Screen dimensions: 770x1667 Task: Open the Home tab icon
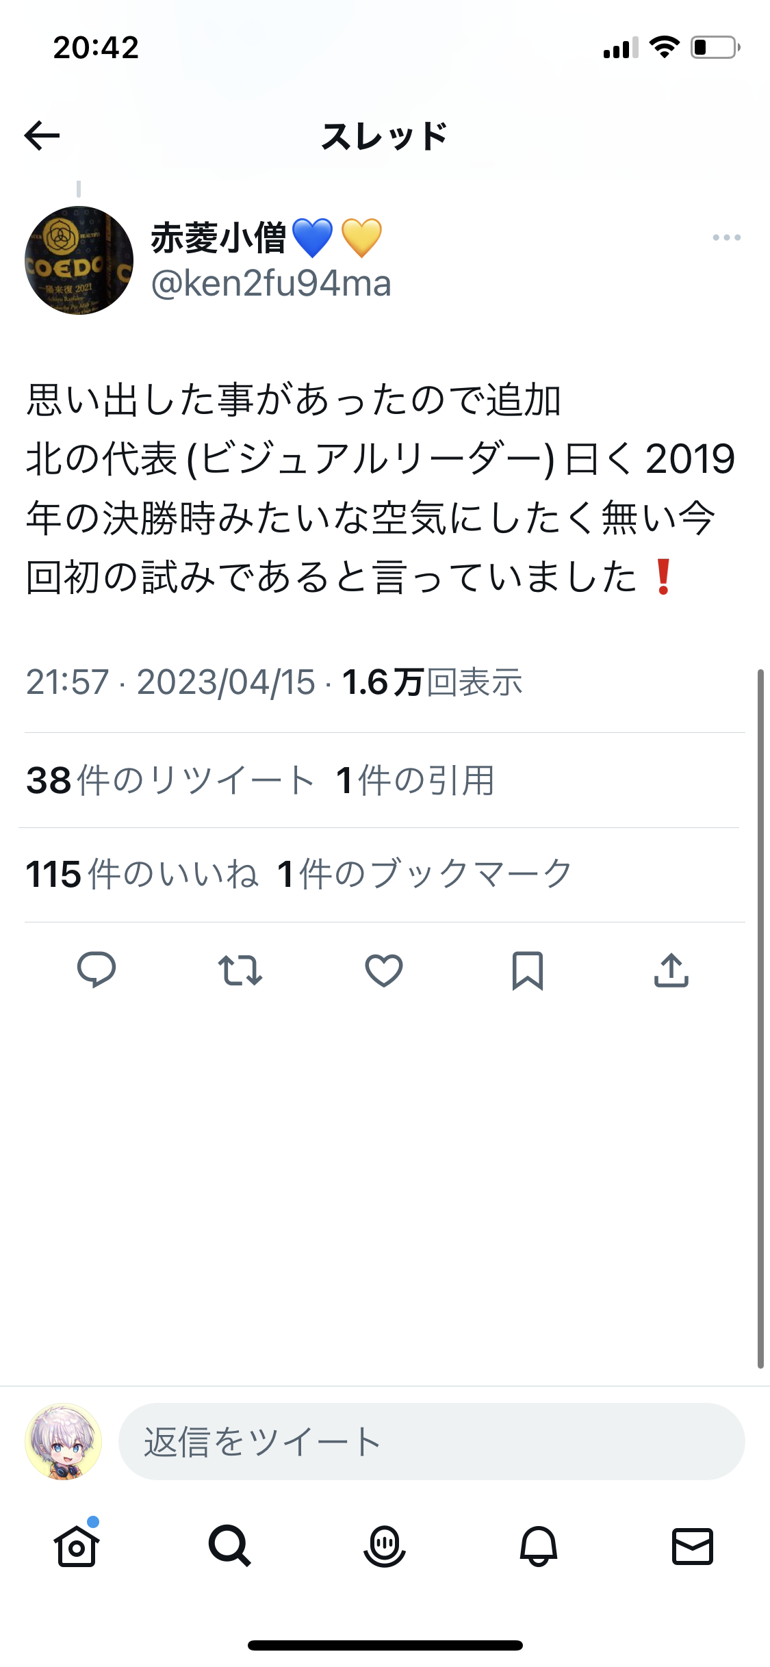[77, 1546]
